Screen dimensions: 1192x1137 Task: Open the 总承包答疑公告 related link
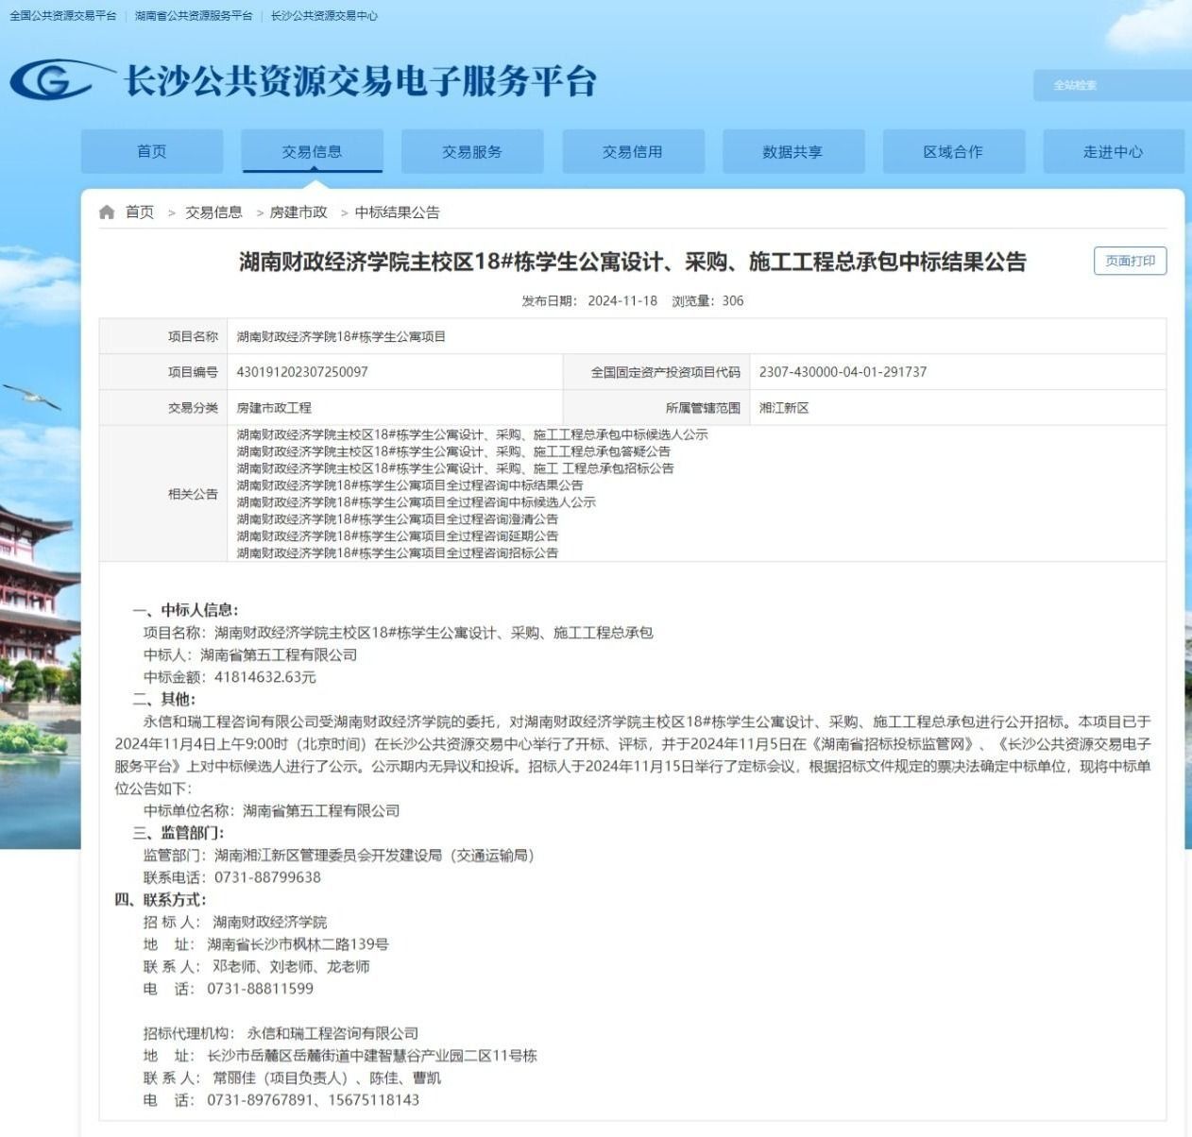[453, 452]
